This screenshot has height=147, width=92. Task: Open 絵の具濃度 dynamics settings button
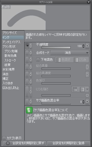[x=87, y=74]
